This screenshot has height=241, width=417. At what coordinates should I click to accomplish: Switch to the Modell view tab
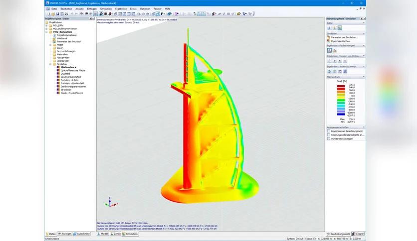103,234
